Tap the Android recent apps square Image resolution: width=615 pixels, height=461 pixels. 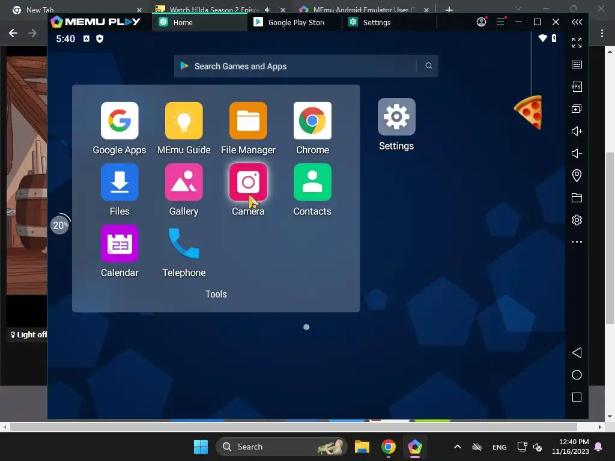577,397
